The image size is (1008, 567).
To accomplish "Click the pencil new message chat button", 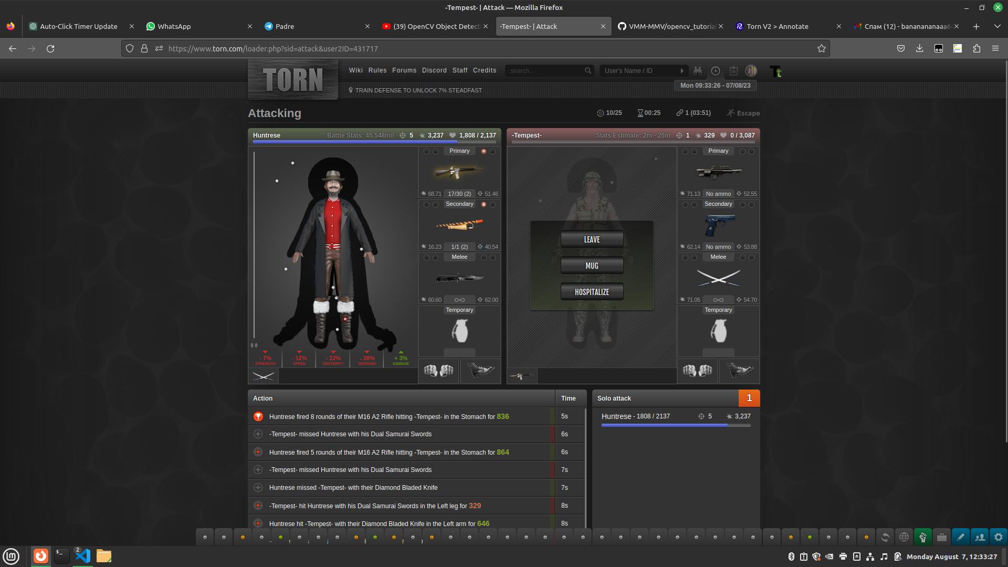I will (960, 537).
